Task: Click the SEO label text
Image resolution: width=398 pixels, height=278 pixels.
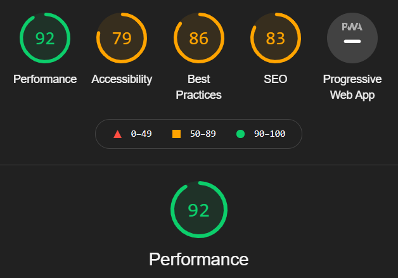Action: (276, 79)
